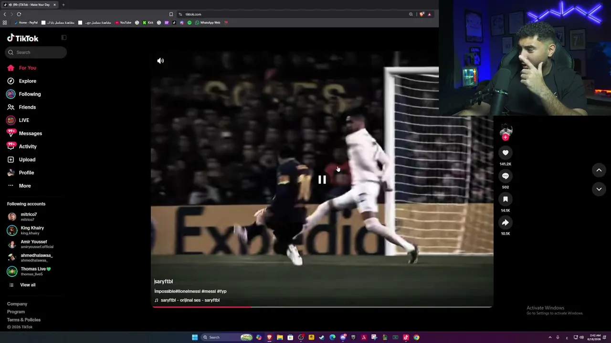611x343 pixels.
Task: Open the Following feed
Action: [24, 94]
